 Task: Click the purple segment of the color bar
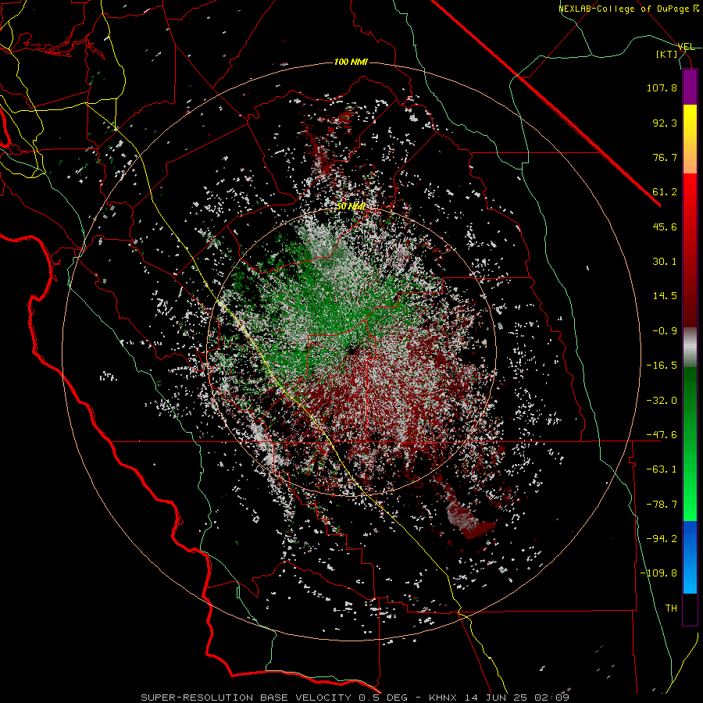690,87
